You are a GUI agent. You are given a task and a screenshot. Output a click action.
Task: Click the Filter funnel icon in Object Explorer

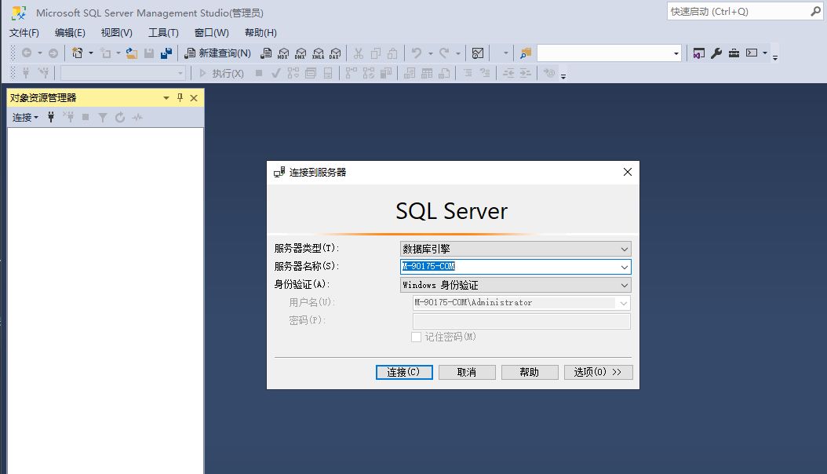pos(103,117)
